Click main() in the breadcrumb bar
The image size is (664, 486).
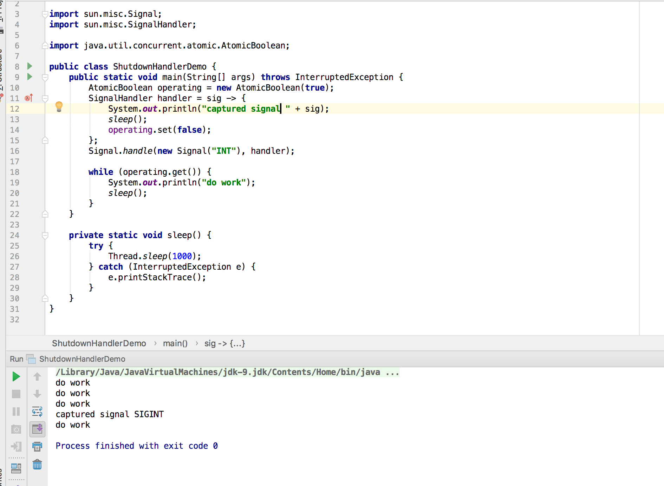tap(175, 343)
